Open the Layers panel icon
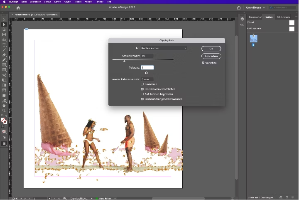 coord(243,19)
